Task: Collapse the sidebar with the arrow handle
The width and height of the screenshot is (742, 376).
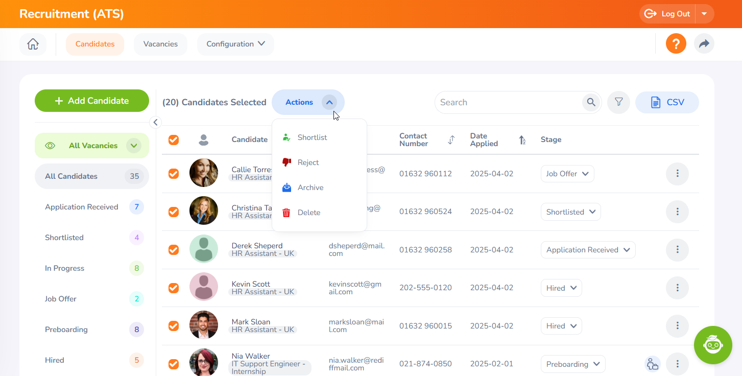Action: tap(156, 122)
